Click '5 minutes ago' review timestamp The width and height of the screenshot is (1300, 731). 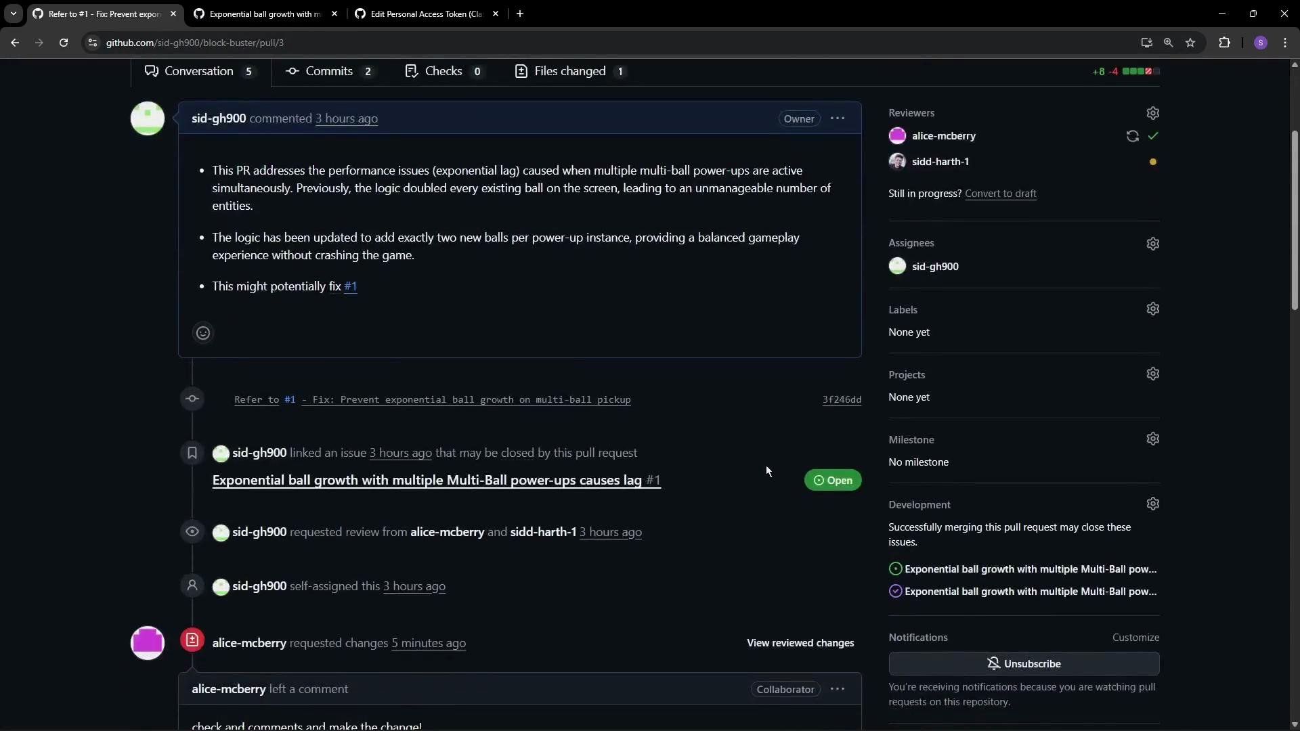[x=429, y=643]
